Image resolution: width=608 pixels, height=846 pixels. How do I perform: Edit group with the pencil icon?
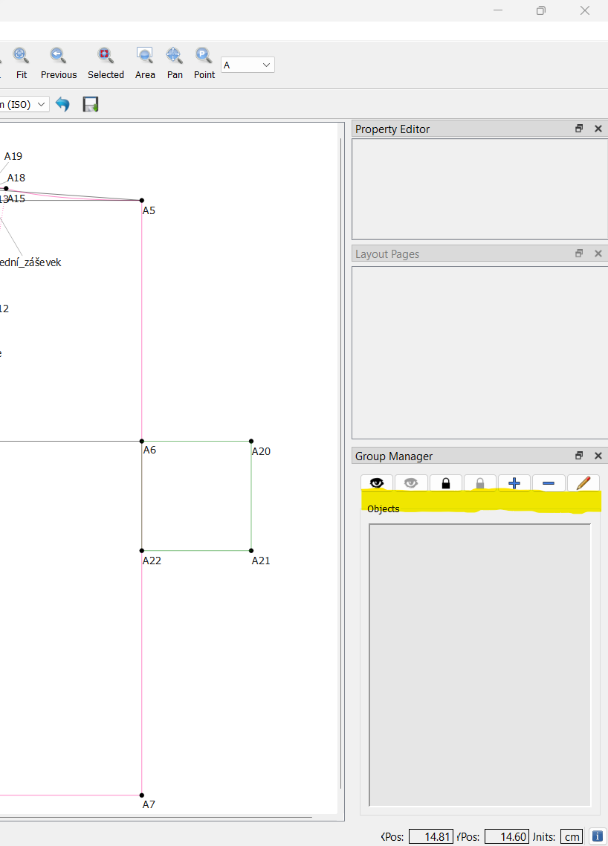pyautogui.click(x=583, y=483)
